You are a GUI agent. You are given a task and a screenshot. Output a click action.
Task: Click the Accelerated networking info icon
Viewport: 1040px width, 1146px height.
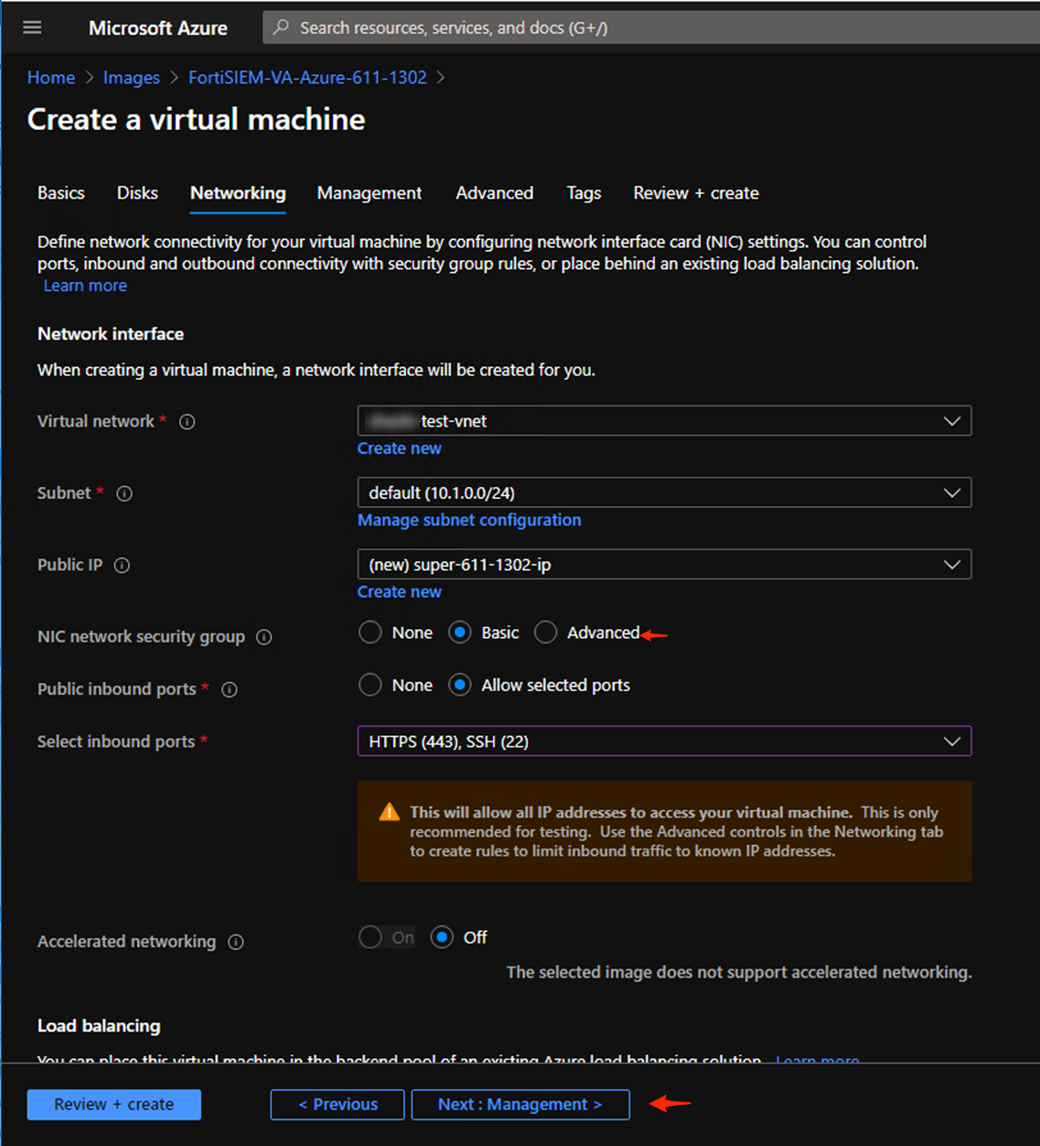point(236,942)
